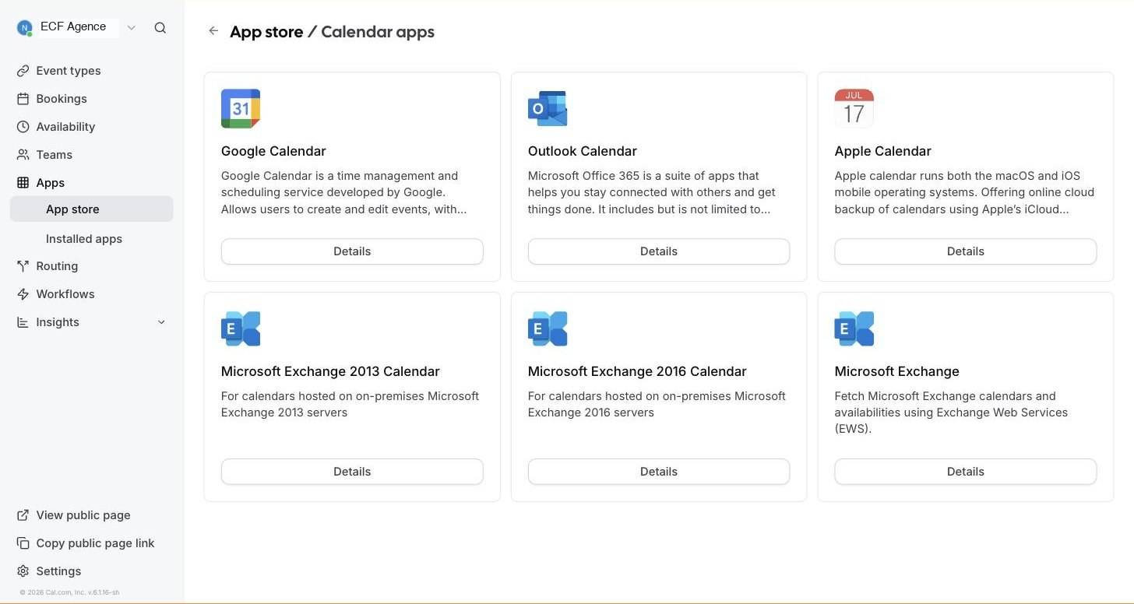1134x604 pixels.
Task: Click the App store breadcrumb in heading
Action: click(266, 32)
